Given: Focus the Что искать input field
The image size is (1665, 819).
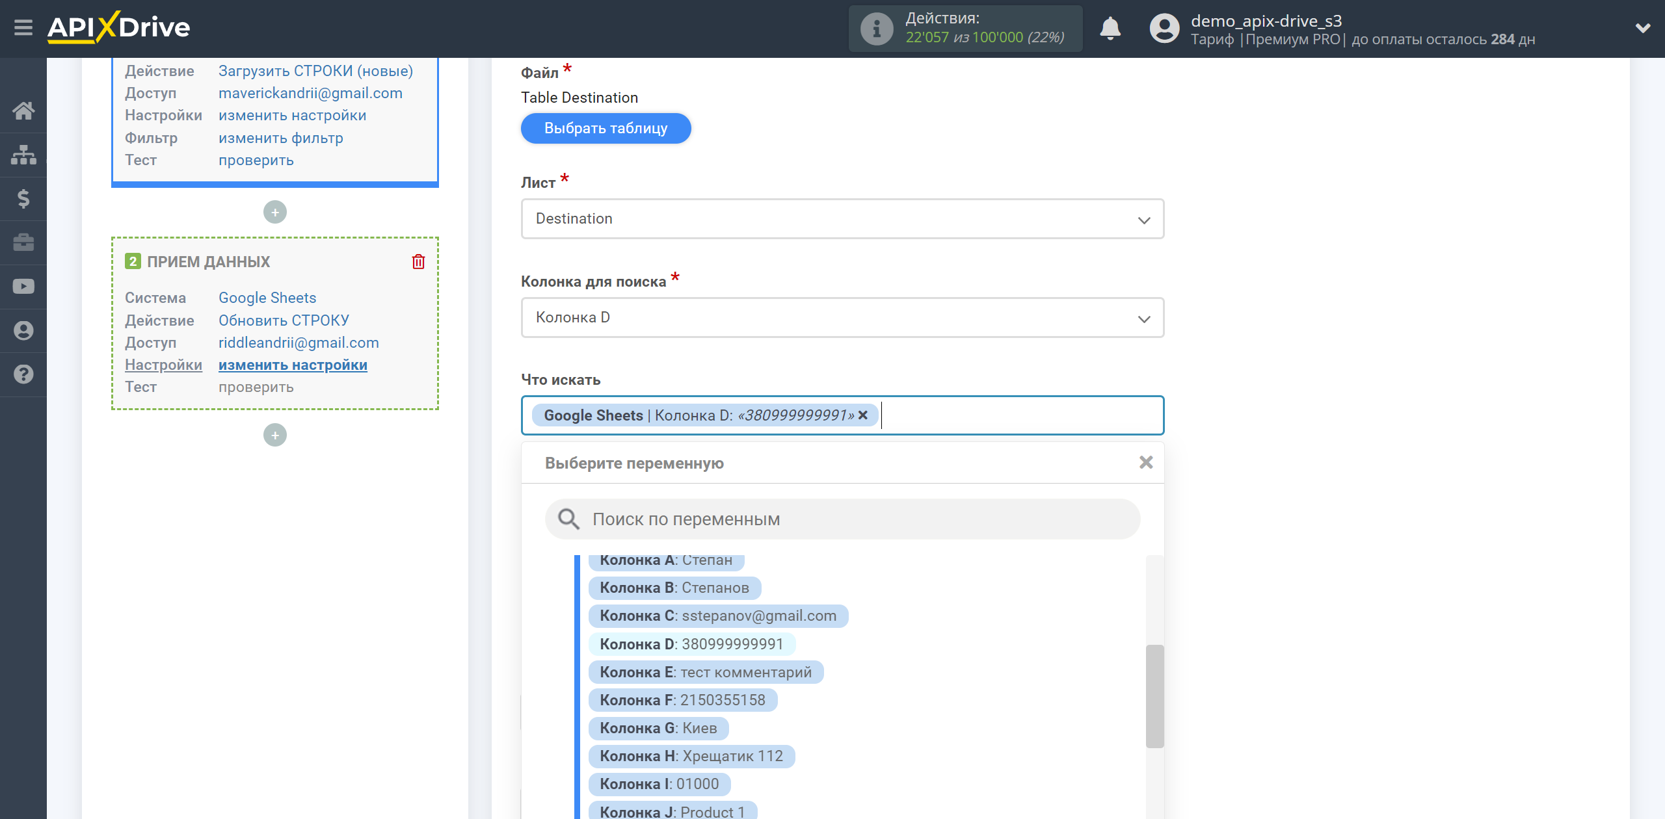Looking at the screenshot, I should click(842, 415).
